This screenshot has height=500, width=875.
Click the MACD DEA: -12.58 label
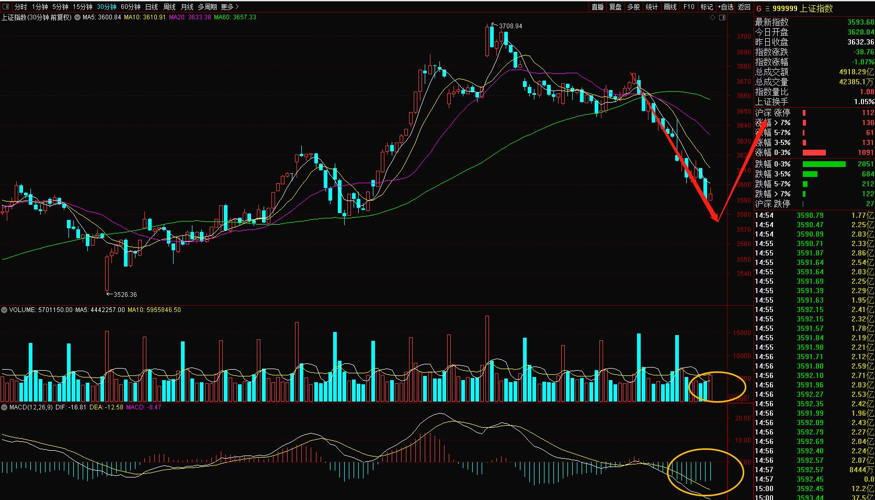click(106, 407)
